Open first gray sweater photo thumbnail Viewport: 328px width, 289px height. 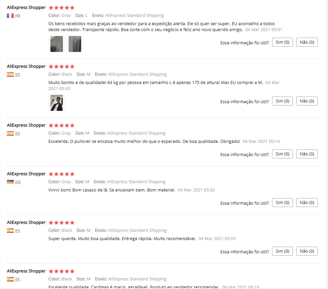(56, 44)
